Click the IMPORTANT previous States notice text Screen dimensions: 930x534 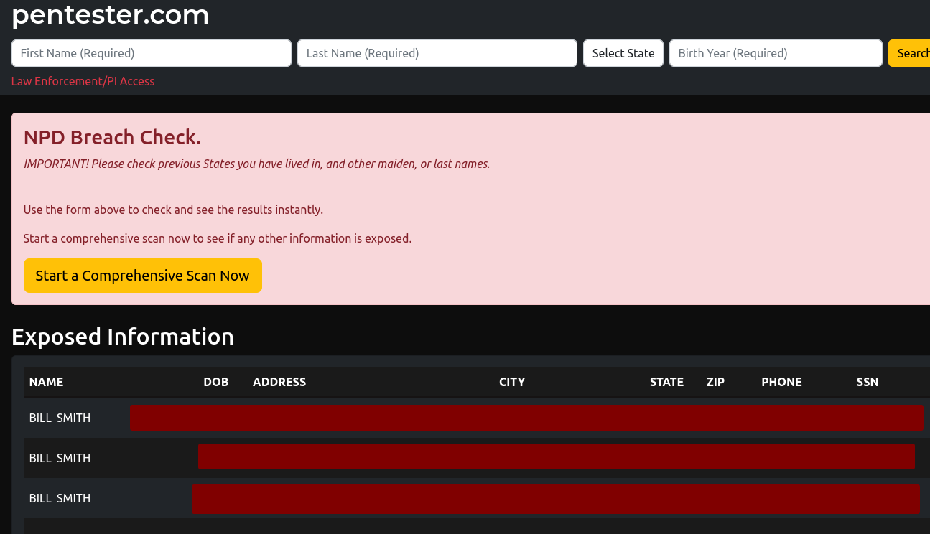point(257,164)
